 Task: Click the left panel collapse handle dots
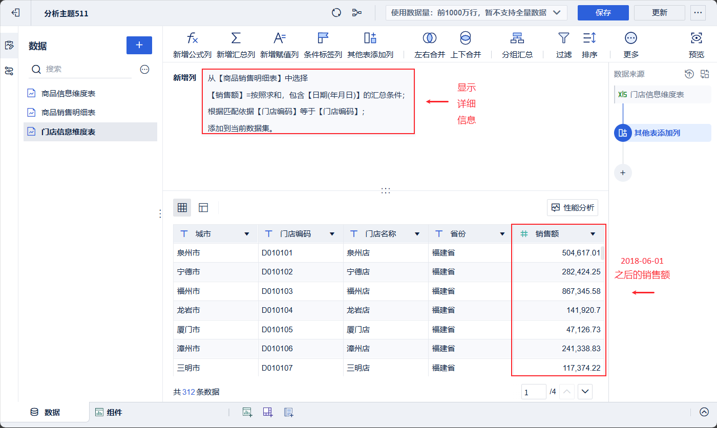[x=160, y=213]
